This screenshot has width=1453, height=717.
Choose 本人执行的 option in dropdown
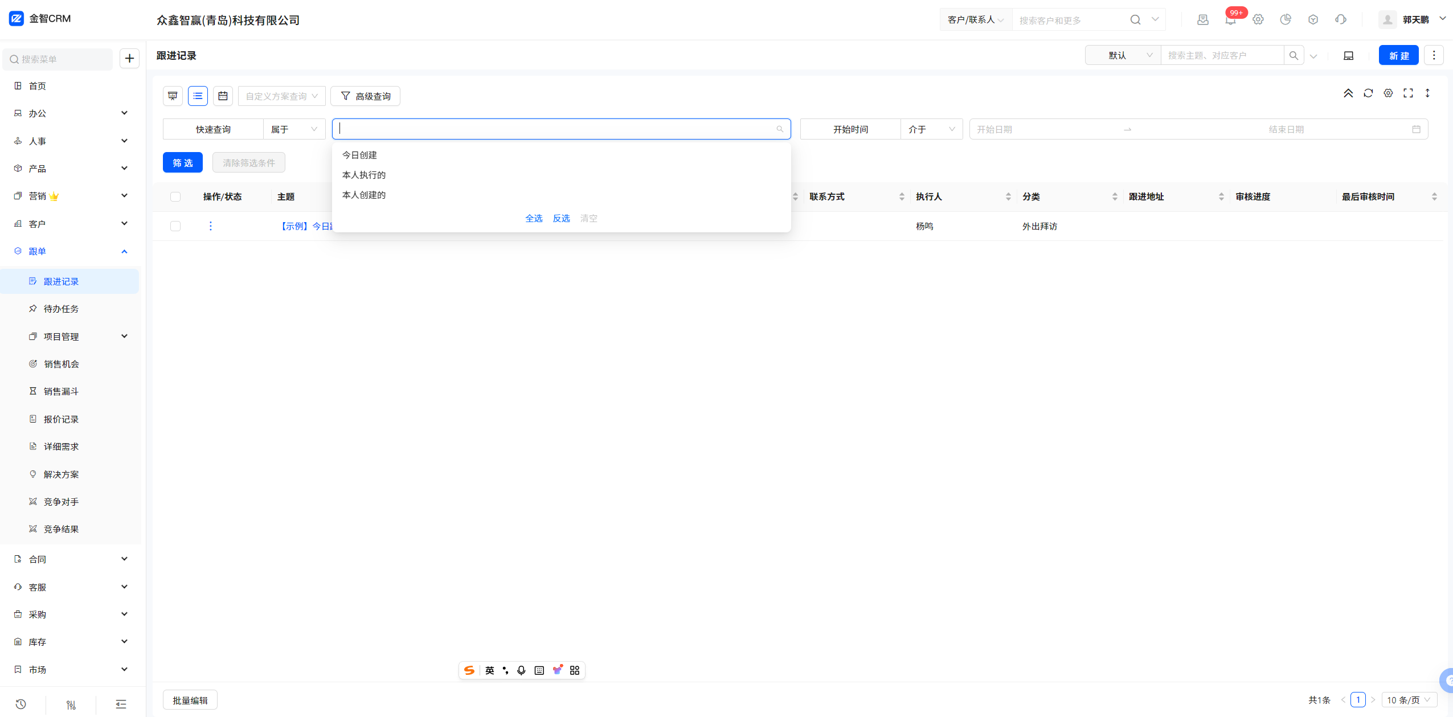coord(363,175)
